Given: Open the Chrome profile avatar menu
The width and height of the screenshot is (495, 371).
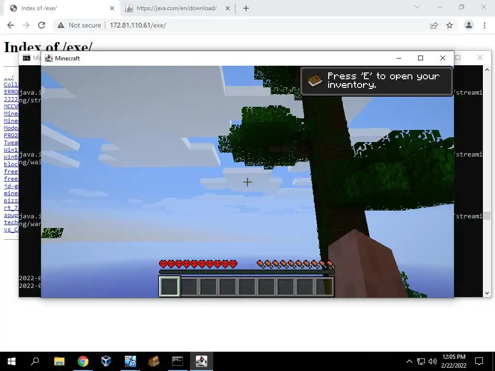Looking at the screenshot, I should click(469, 25).
